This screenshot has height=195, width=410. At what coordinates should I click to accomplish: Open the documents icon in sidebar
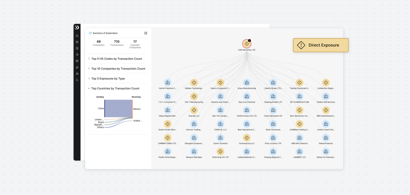click(77, 48)
